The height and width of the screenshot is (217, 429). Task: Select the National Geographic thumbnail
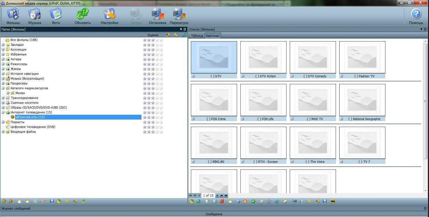362,100
